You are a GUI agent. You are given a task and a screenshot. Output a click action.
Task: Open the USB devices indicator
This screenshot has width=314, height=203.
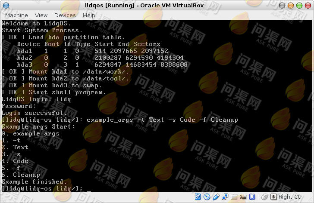216,197
